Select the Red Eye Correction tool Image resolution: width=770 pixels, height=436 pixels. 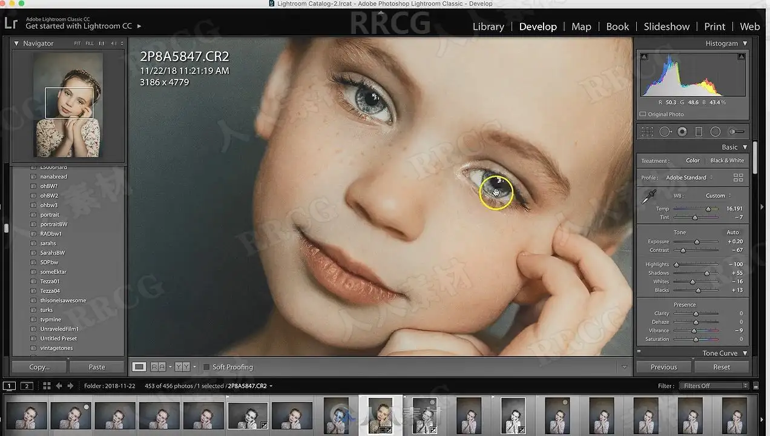(x=682, y=131)
